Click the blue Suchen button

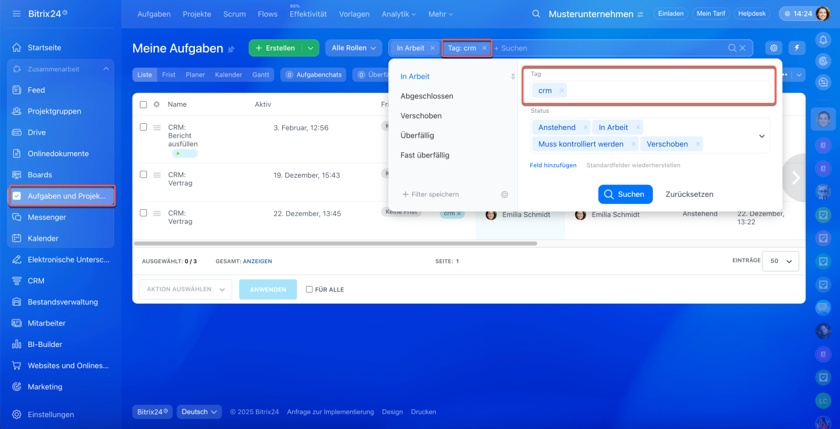[625, 194]
